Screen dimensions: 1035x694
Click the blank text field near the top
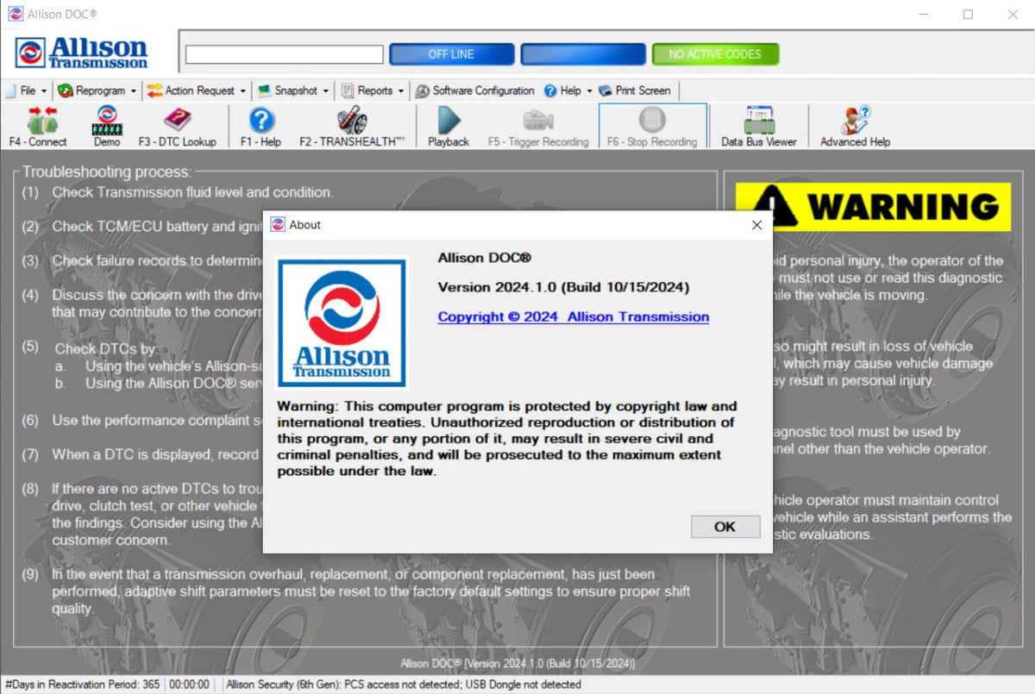282,53
